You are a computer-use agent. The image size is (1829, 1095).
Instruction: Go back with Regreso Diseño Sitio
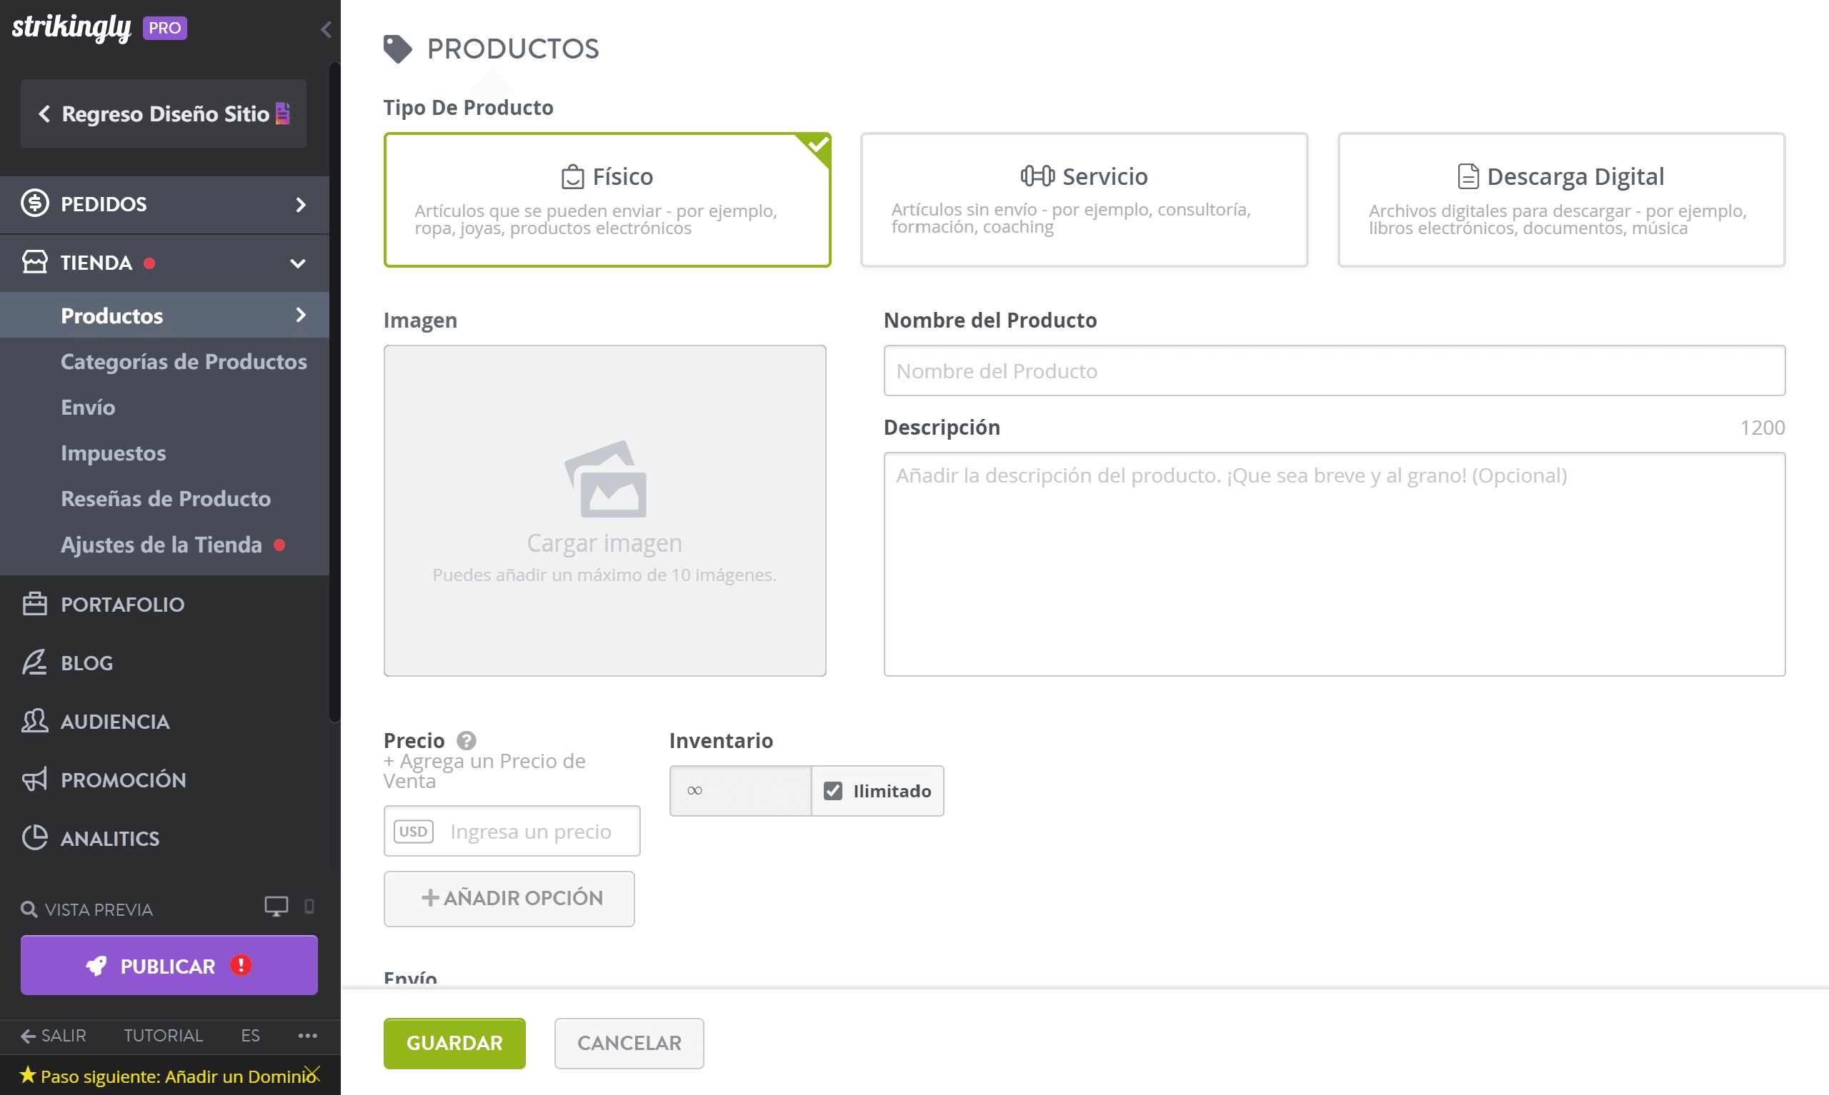pos(163,113)
